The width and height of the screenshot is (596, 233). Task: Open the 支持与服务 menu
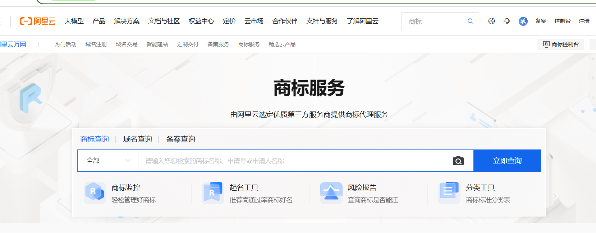tap(322, 21)
